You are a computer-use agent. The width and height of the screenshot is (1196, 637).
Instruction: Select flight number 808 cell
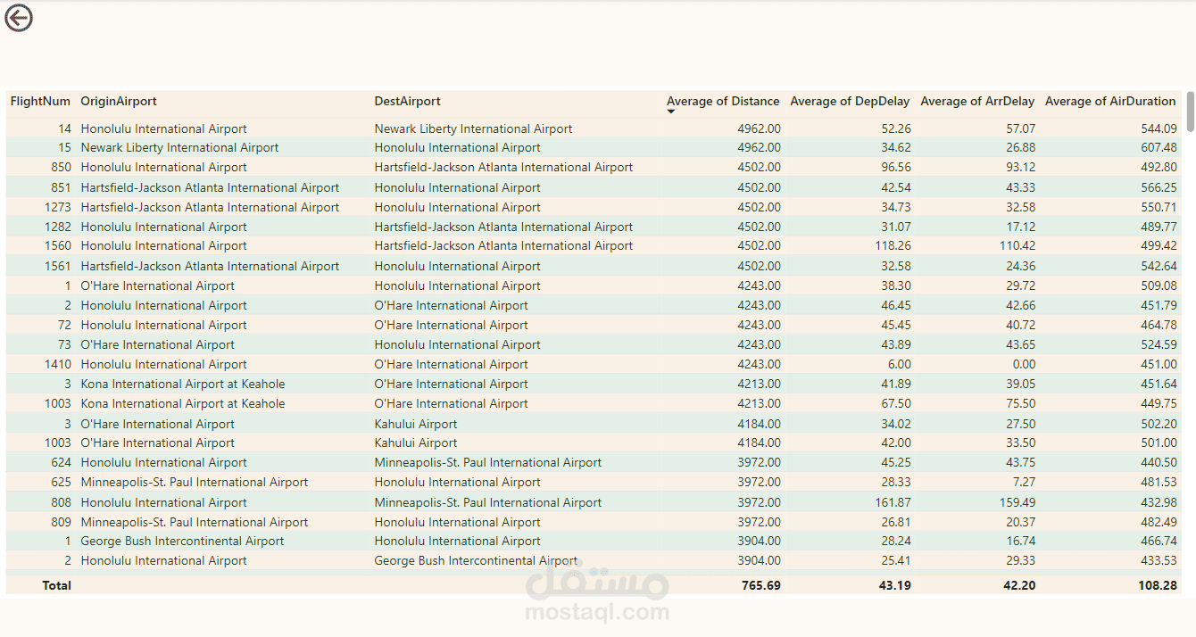coord(62,502)
